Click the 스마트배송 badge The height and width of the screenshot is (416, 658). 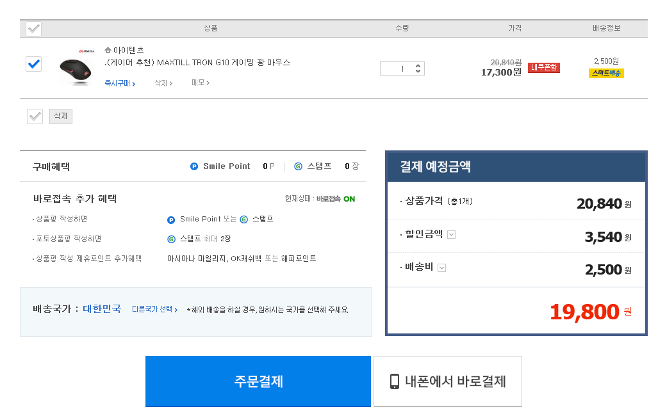tap(605, 73)
